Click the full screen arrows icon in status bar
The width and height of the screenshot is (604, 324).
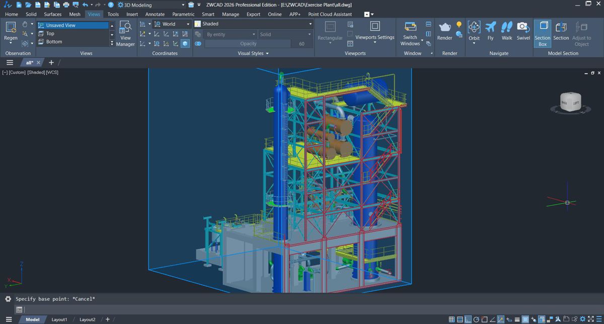coord(591,319)
